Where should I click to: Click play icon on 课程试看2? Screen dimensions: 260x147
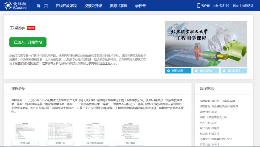tap(196, 71)
